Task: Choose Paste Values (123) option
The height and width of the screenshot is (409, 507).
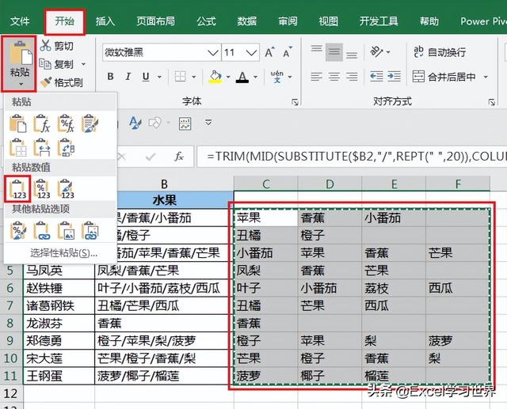Action: click(17, 189)
